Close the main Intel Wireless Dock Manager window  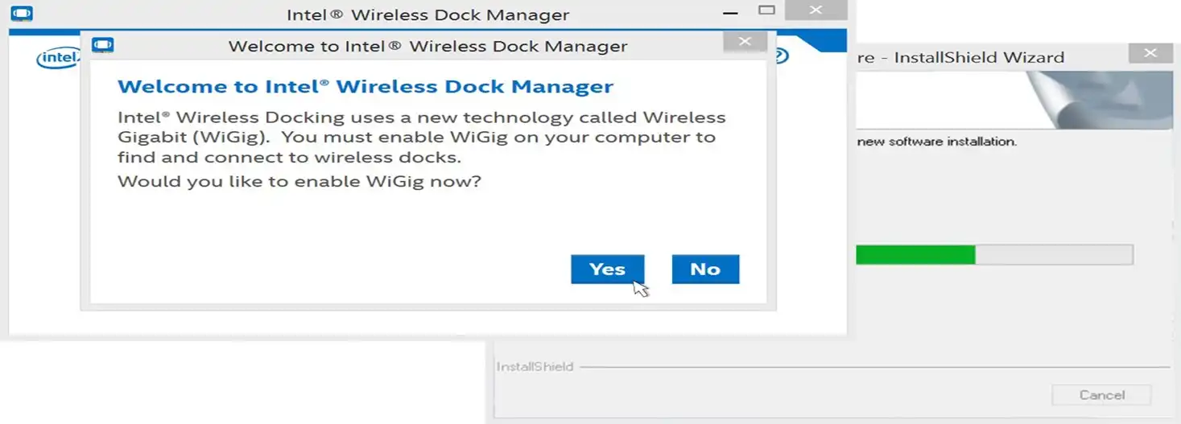click(x=816, y=10)
